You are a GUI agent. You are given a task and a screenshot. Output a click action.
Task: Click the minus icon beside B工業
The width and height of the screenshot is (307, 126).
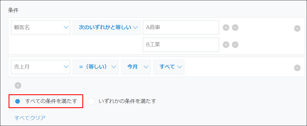coord(235,45)
